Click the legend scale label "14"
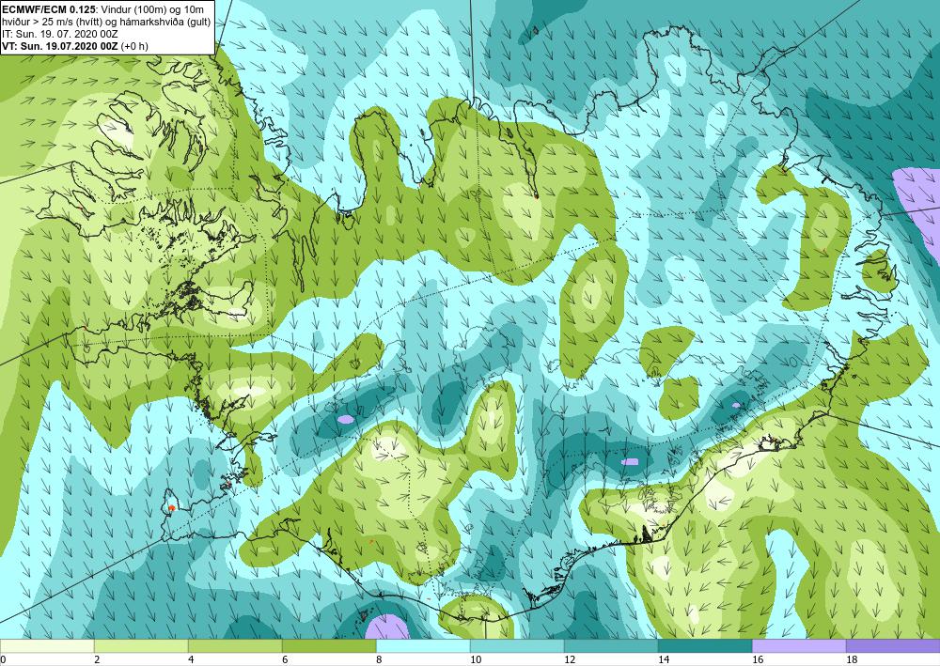Screen dimensions: 940x666 (x=664, y=660)
